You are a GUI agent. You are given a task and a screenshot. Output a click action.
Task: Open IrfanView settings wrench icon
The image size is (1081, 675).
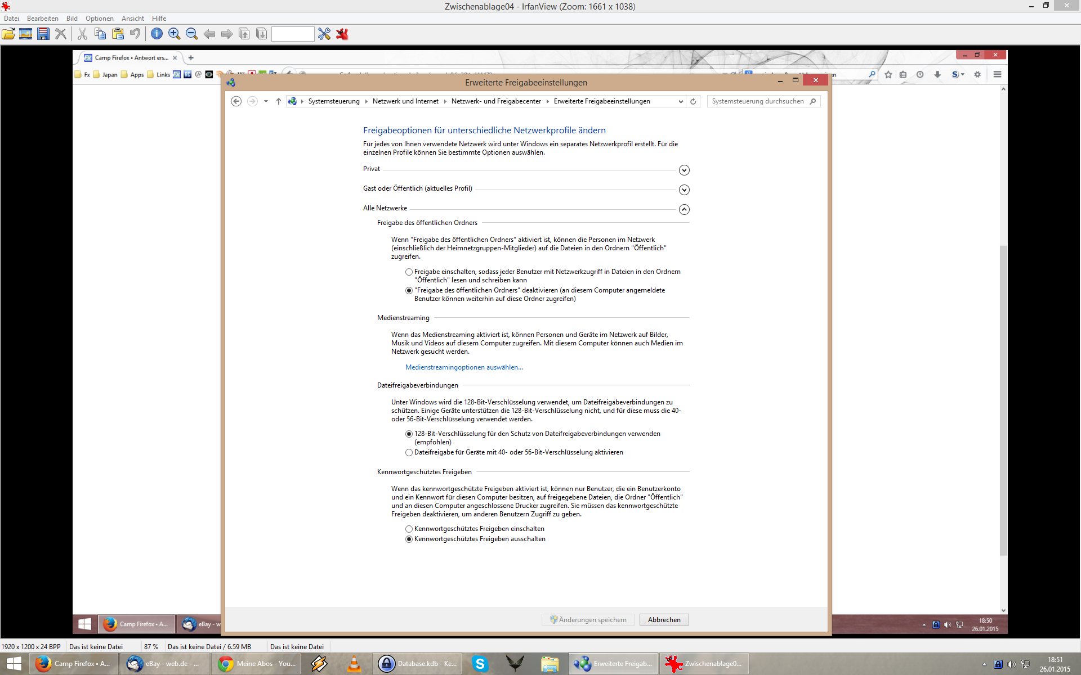pyautogui.click(x=324, y=34)
